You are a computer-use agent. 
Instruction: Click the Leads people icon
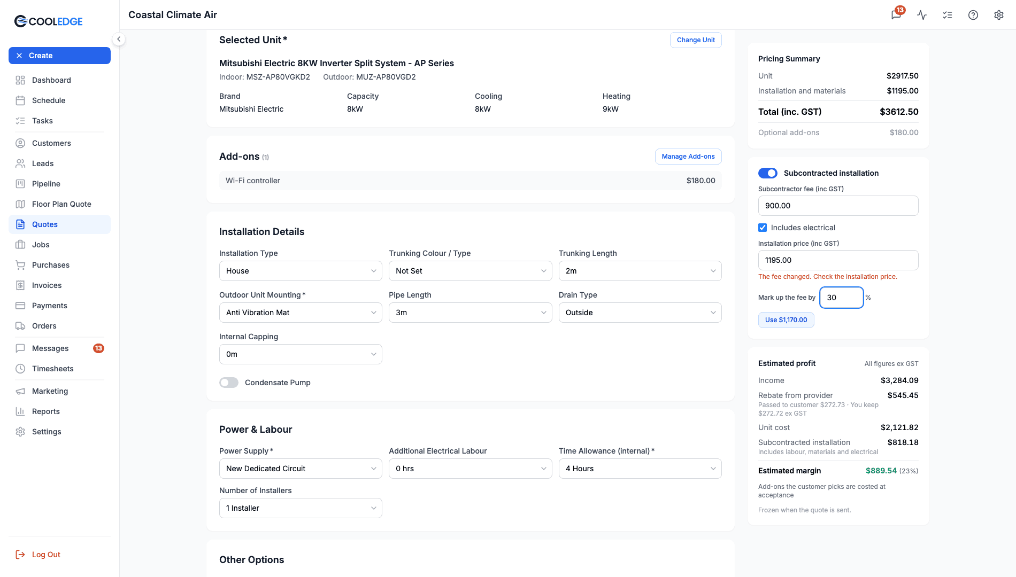pyautogui.click(x=20, y=163)
